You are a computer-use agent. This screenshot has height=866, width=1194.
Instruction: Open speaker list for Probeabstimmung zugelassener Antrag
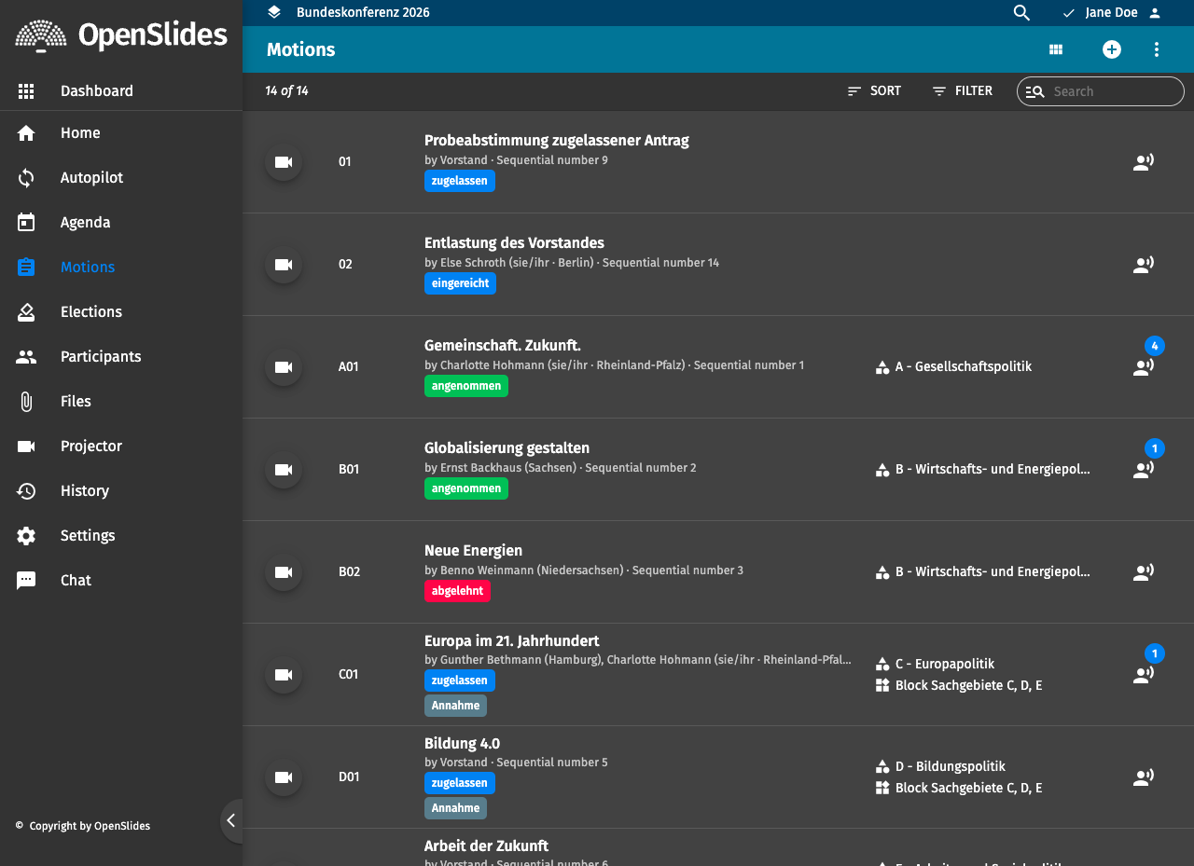[x=1144, y=162]
